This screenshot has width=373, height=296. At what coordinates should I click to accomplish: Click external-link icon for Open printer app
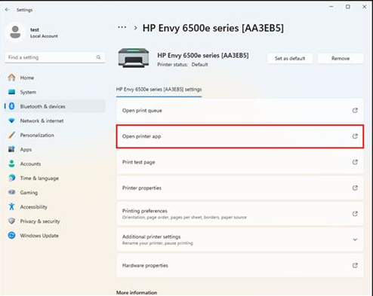(355, 136)
